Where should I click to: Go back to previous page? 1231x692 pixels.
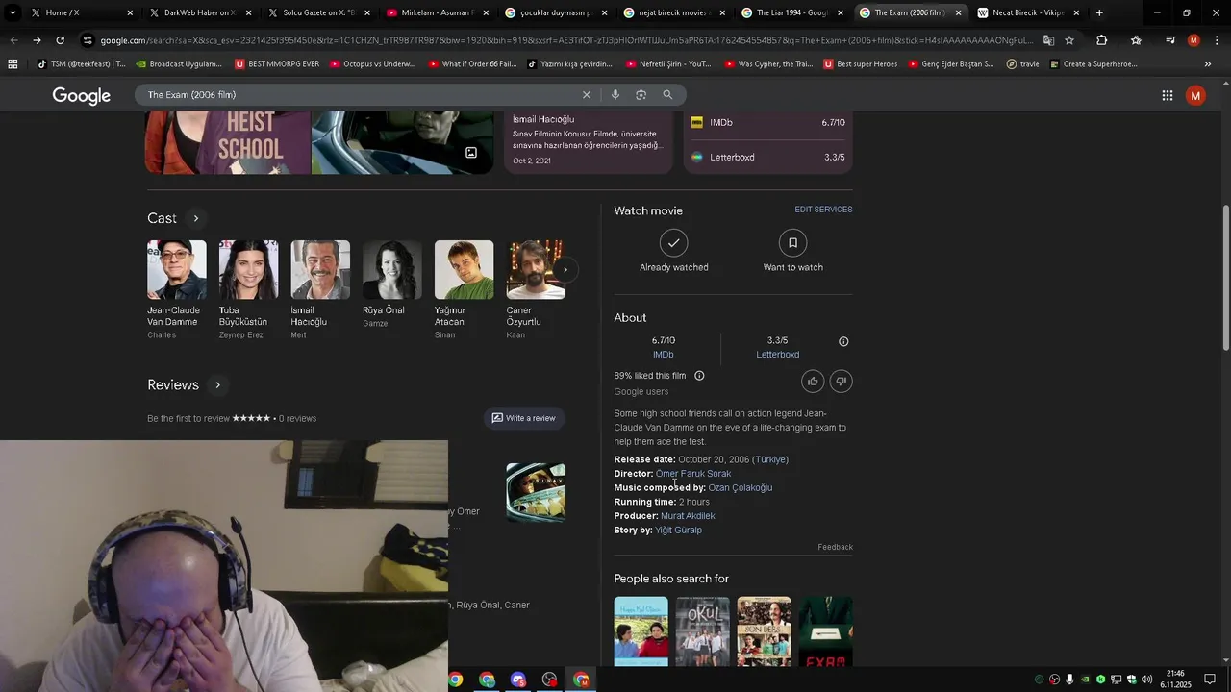coord(13,40)
